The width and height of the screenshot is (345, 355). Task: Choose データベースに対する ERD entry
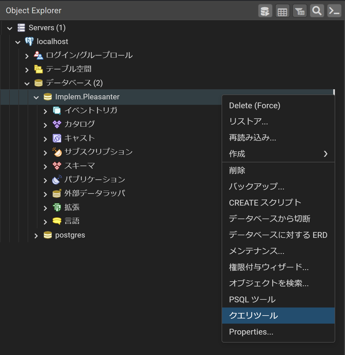[x=278, y=235]
